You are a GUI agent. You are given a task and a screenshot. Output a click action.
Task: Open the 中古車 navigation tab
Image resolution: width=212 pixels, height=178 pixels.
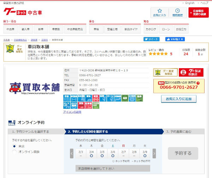[11, 29]
